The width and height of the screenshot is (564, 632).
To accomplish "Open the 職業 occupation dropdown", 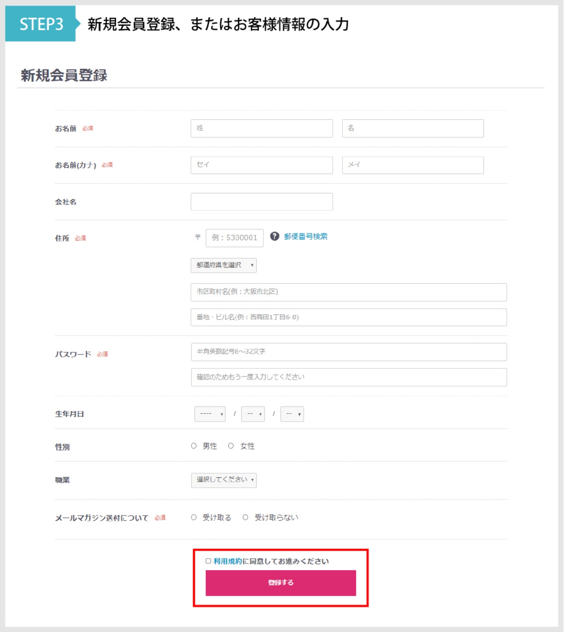I will (224, 480).
